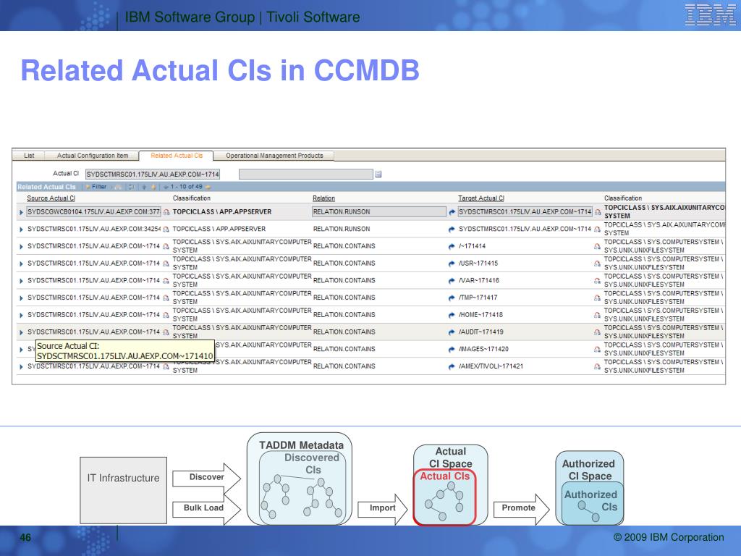Open the Filter option in table toolbar
741x556 pixels.
(x=96, y=187)
